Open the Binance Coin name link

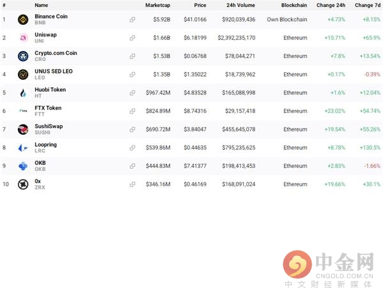[51, 17]
